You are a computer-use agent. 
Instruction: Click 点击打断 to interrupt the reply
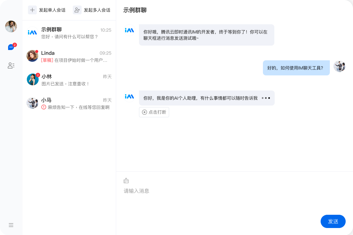(x=154, y=112)
